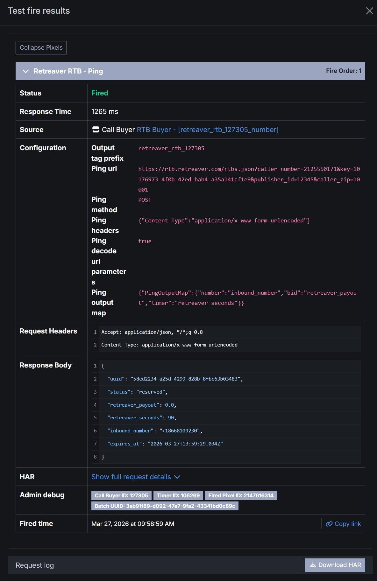Click the Fired time date value
The image size is (377, 581).
[133, 524]
